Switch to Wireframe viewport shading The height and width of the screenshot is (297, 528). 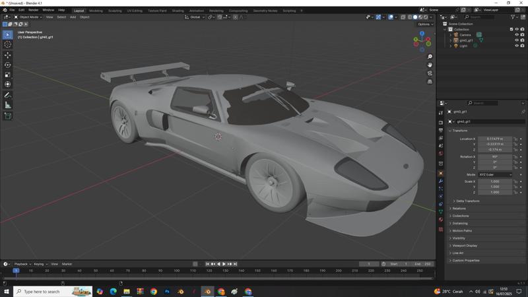coord(410,17)
